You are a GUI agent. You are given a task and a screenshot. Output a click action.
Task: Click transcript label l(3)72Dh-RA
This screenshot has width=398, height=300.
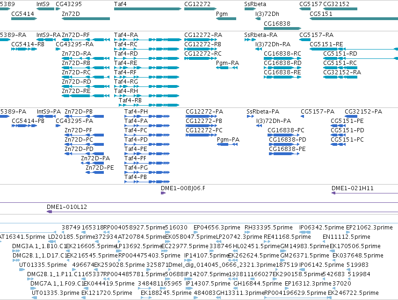(x=273, y=44)
